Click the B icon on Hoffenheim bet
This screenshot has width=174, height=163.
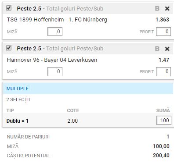coord(157,8)
